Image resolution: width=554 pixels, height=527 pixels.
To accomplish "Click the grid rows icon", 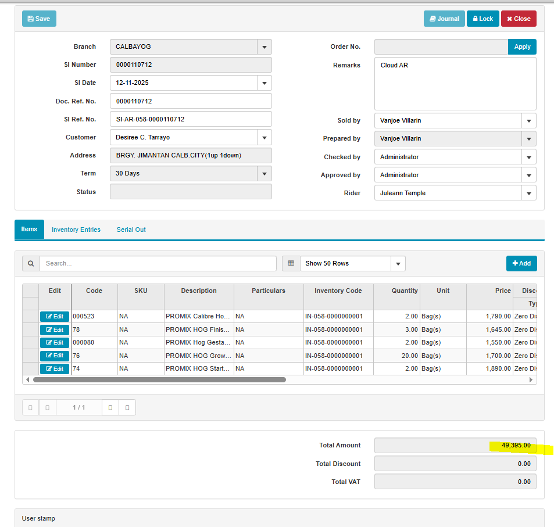I will pos(291,263).
